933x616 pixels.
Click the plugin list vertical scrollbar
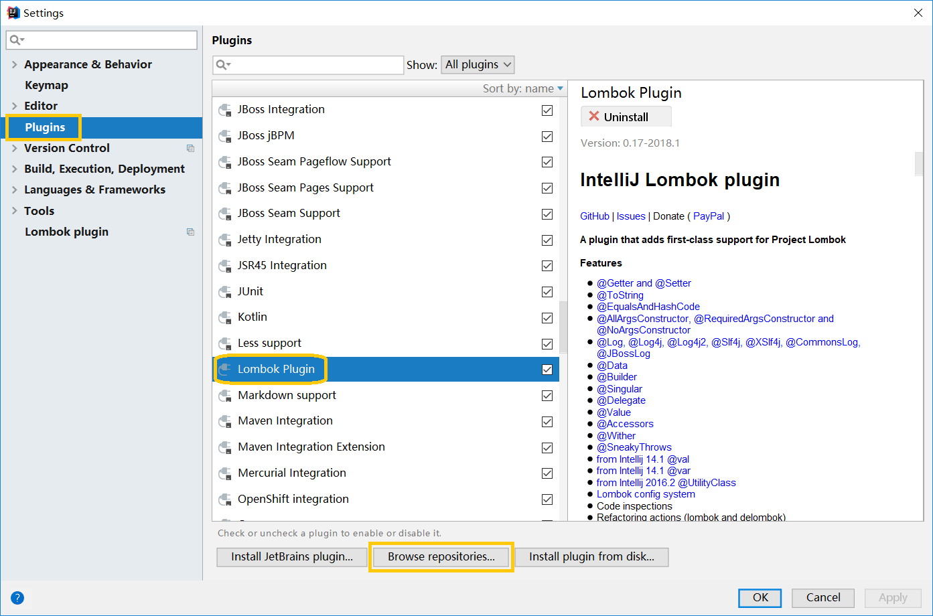563,328
